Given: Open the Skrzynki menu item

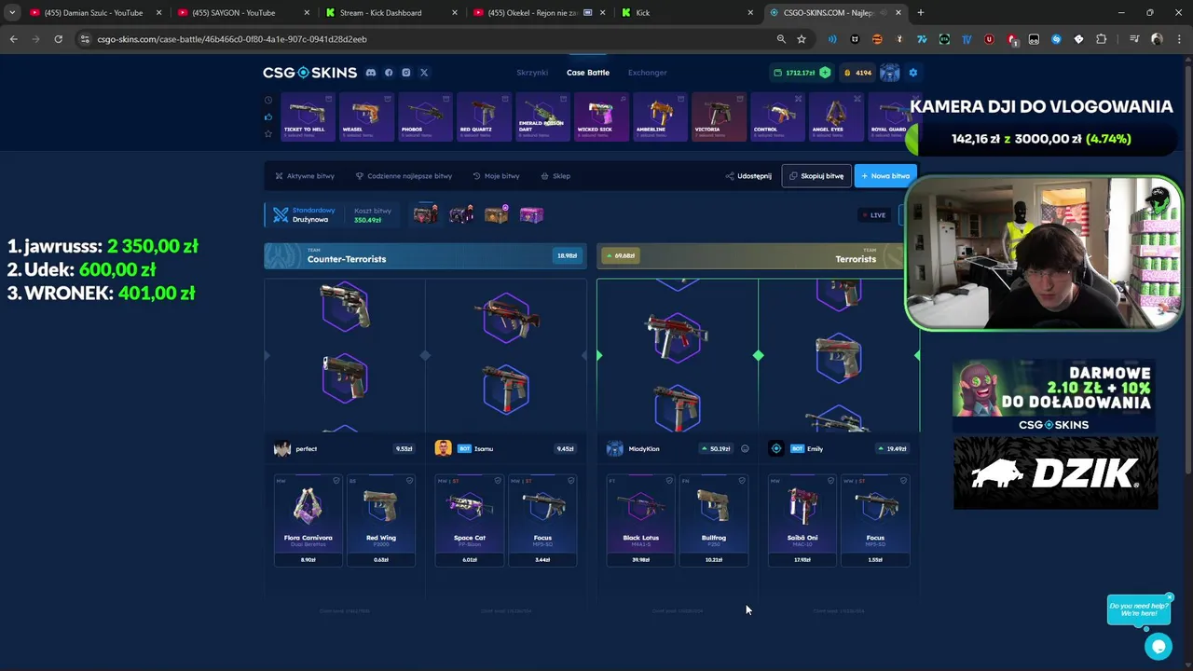Looking at the screenshot, I should [x=532, y=73].
